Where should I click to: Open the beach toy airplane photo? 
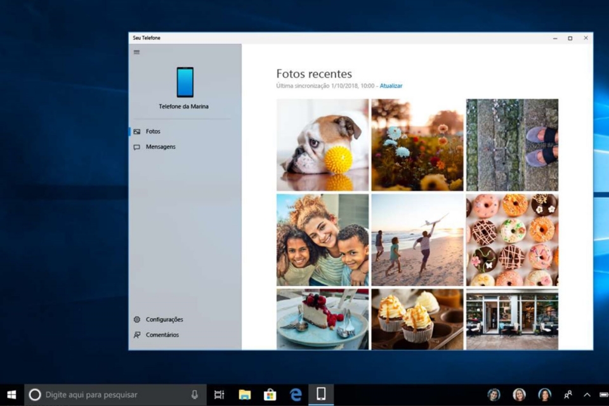[417, 240]
